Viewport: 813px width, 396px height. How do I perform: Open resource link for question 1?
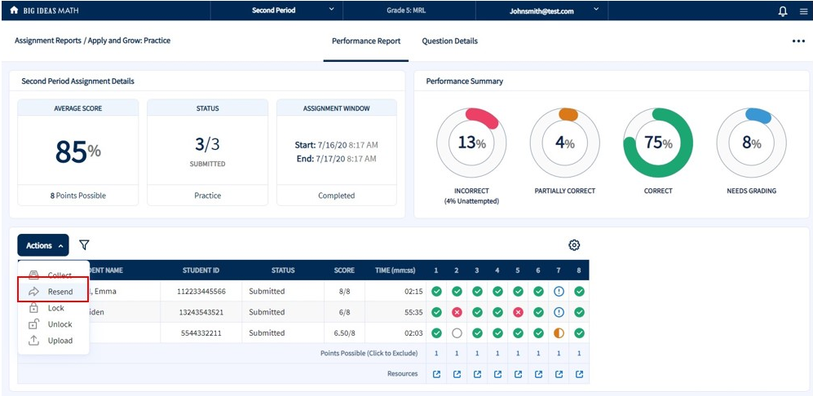pyautogui.click(x=436, y=374)
